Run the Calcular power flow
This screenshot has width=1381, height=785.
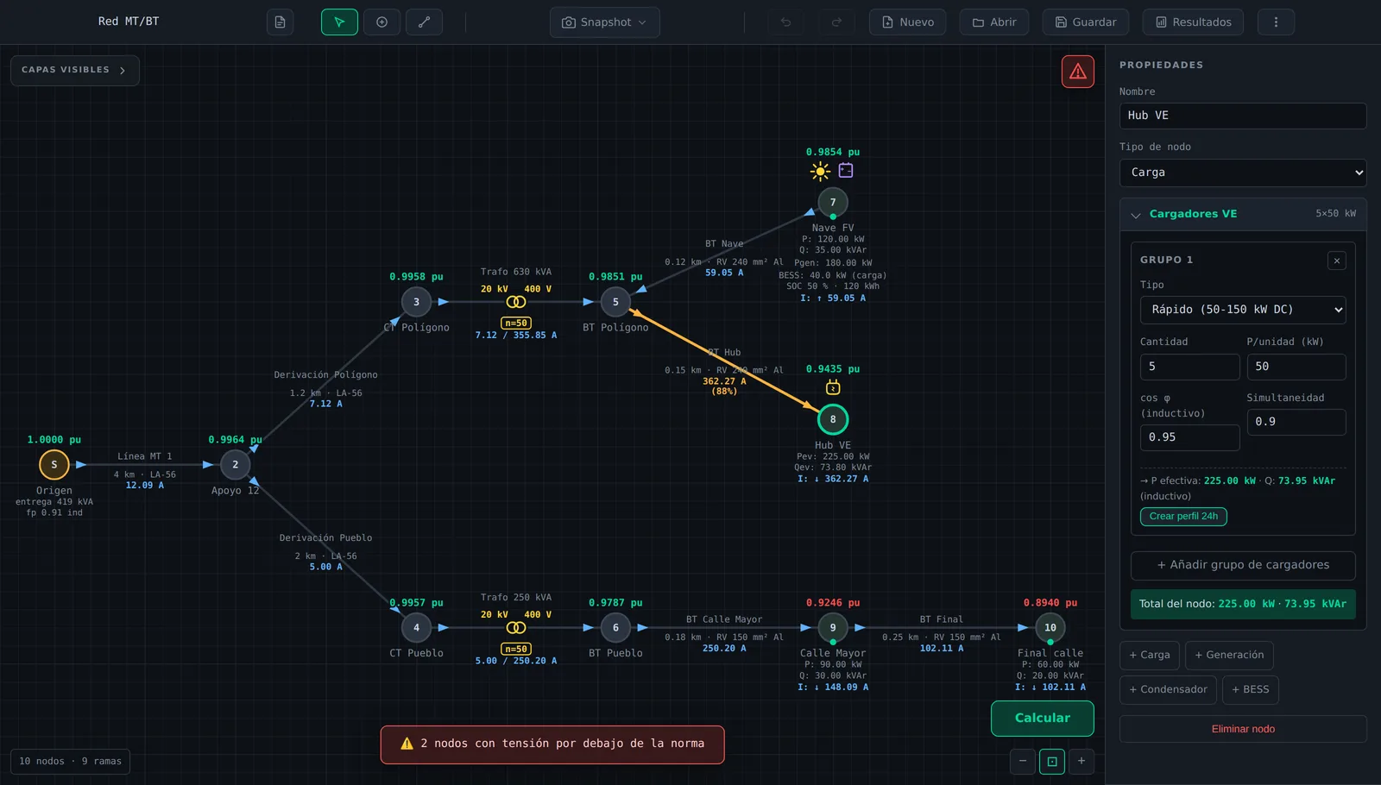click(1043, 719)
